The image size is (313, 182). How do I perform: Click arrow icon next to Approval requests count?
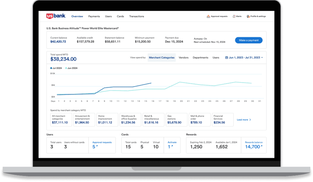click(x=97, y=147)
